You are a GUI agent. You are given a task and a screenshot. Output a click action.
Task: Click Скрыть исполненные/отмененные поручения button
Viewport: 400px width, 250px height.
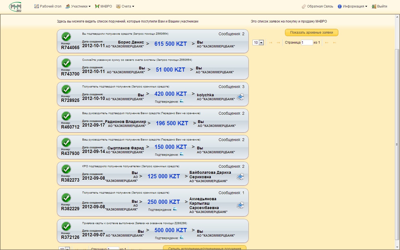click(204, 248)
